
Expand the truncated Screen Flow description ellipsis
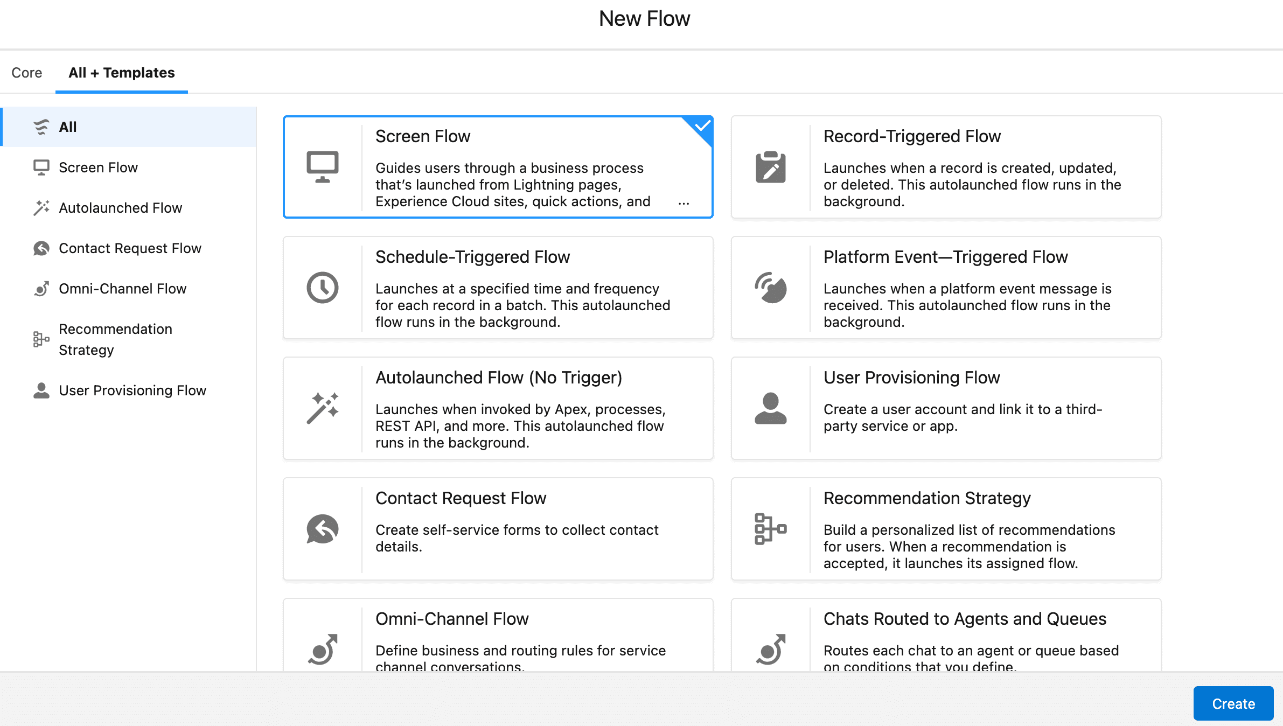684,203
